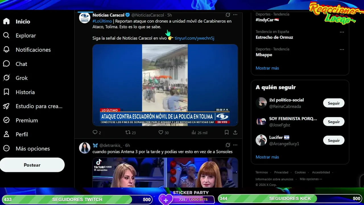View analytics of the Noticias Caracol post
Image resolution: width=364 pixels, height=205 pixels.
pos(194,132)
